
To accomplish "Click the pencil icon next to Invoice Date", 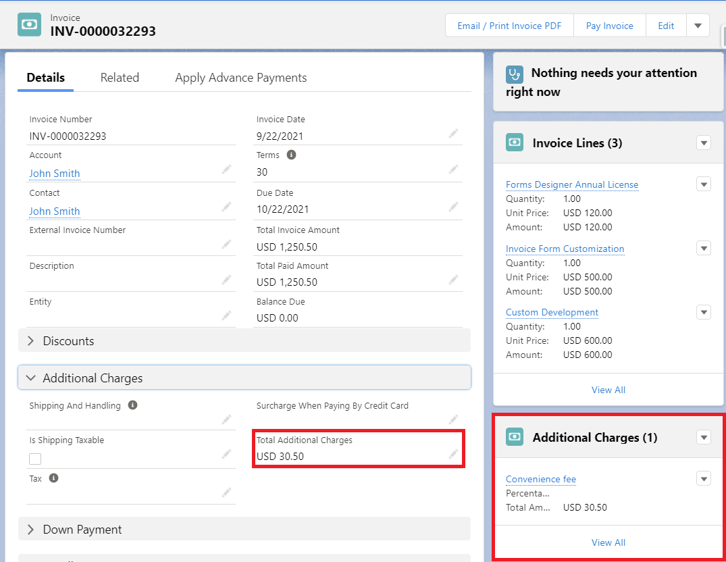I will pyautogui.click(x=453, y=134).
